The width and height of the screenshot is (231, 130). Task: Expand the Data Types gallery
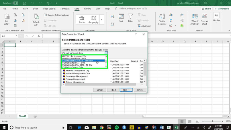coord(102,19)
